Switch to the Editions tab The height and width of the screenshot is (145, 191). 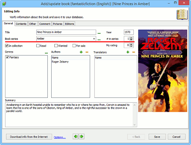click(69, 24)
